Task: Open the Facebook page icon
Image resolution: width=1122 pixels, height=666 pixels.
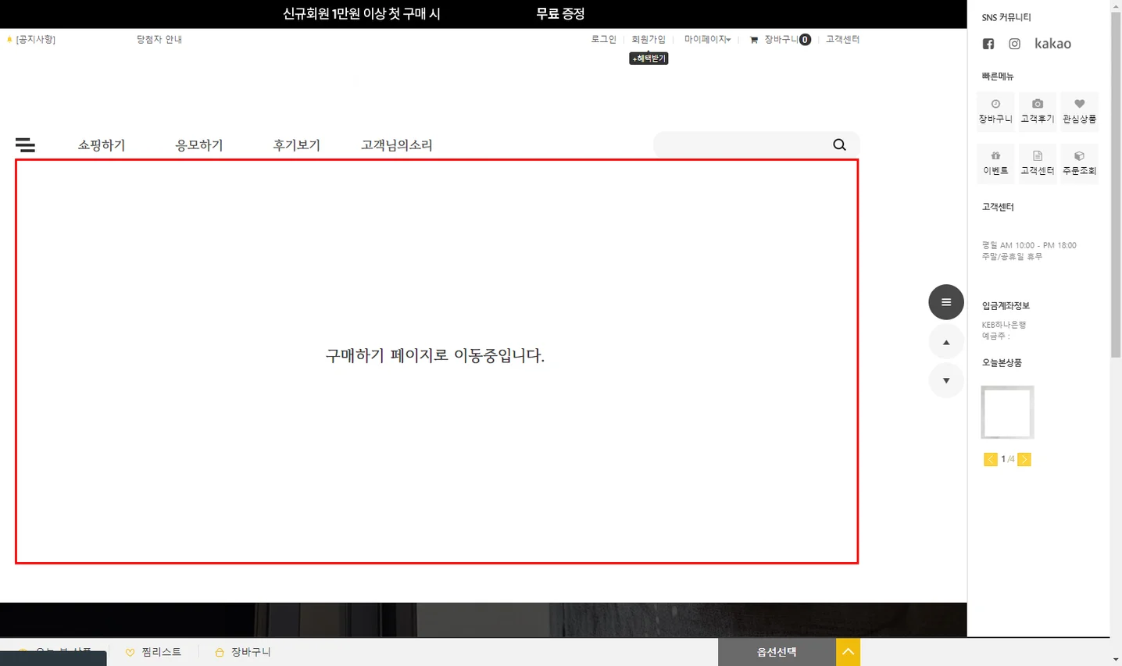Action: tap(988, 44)
